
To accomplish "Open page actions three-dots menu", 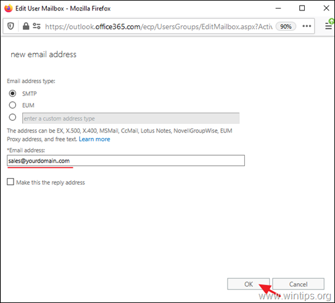I will (307, 26).
